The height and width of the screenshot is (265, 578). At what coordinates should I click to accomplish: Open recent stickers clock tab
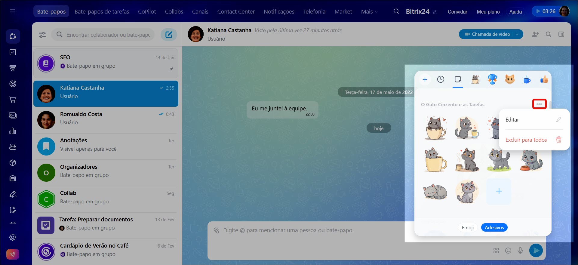click(441, 79)
